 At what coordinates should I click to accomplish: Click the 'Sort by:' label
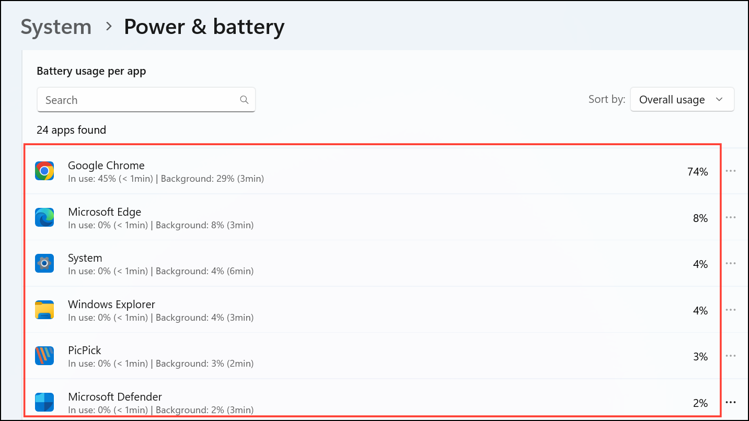pyautogui.click(x=607, y=99)
